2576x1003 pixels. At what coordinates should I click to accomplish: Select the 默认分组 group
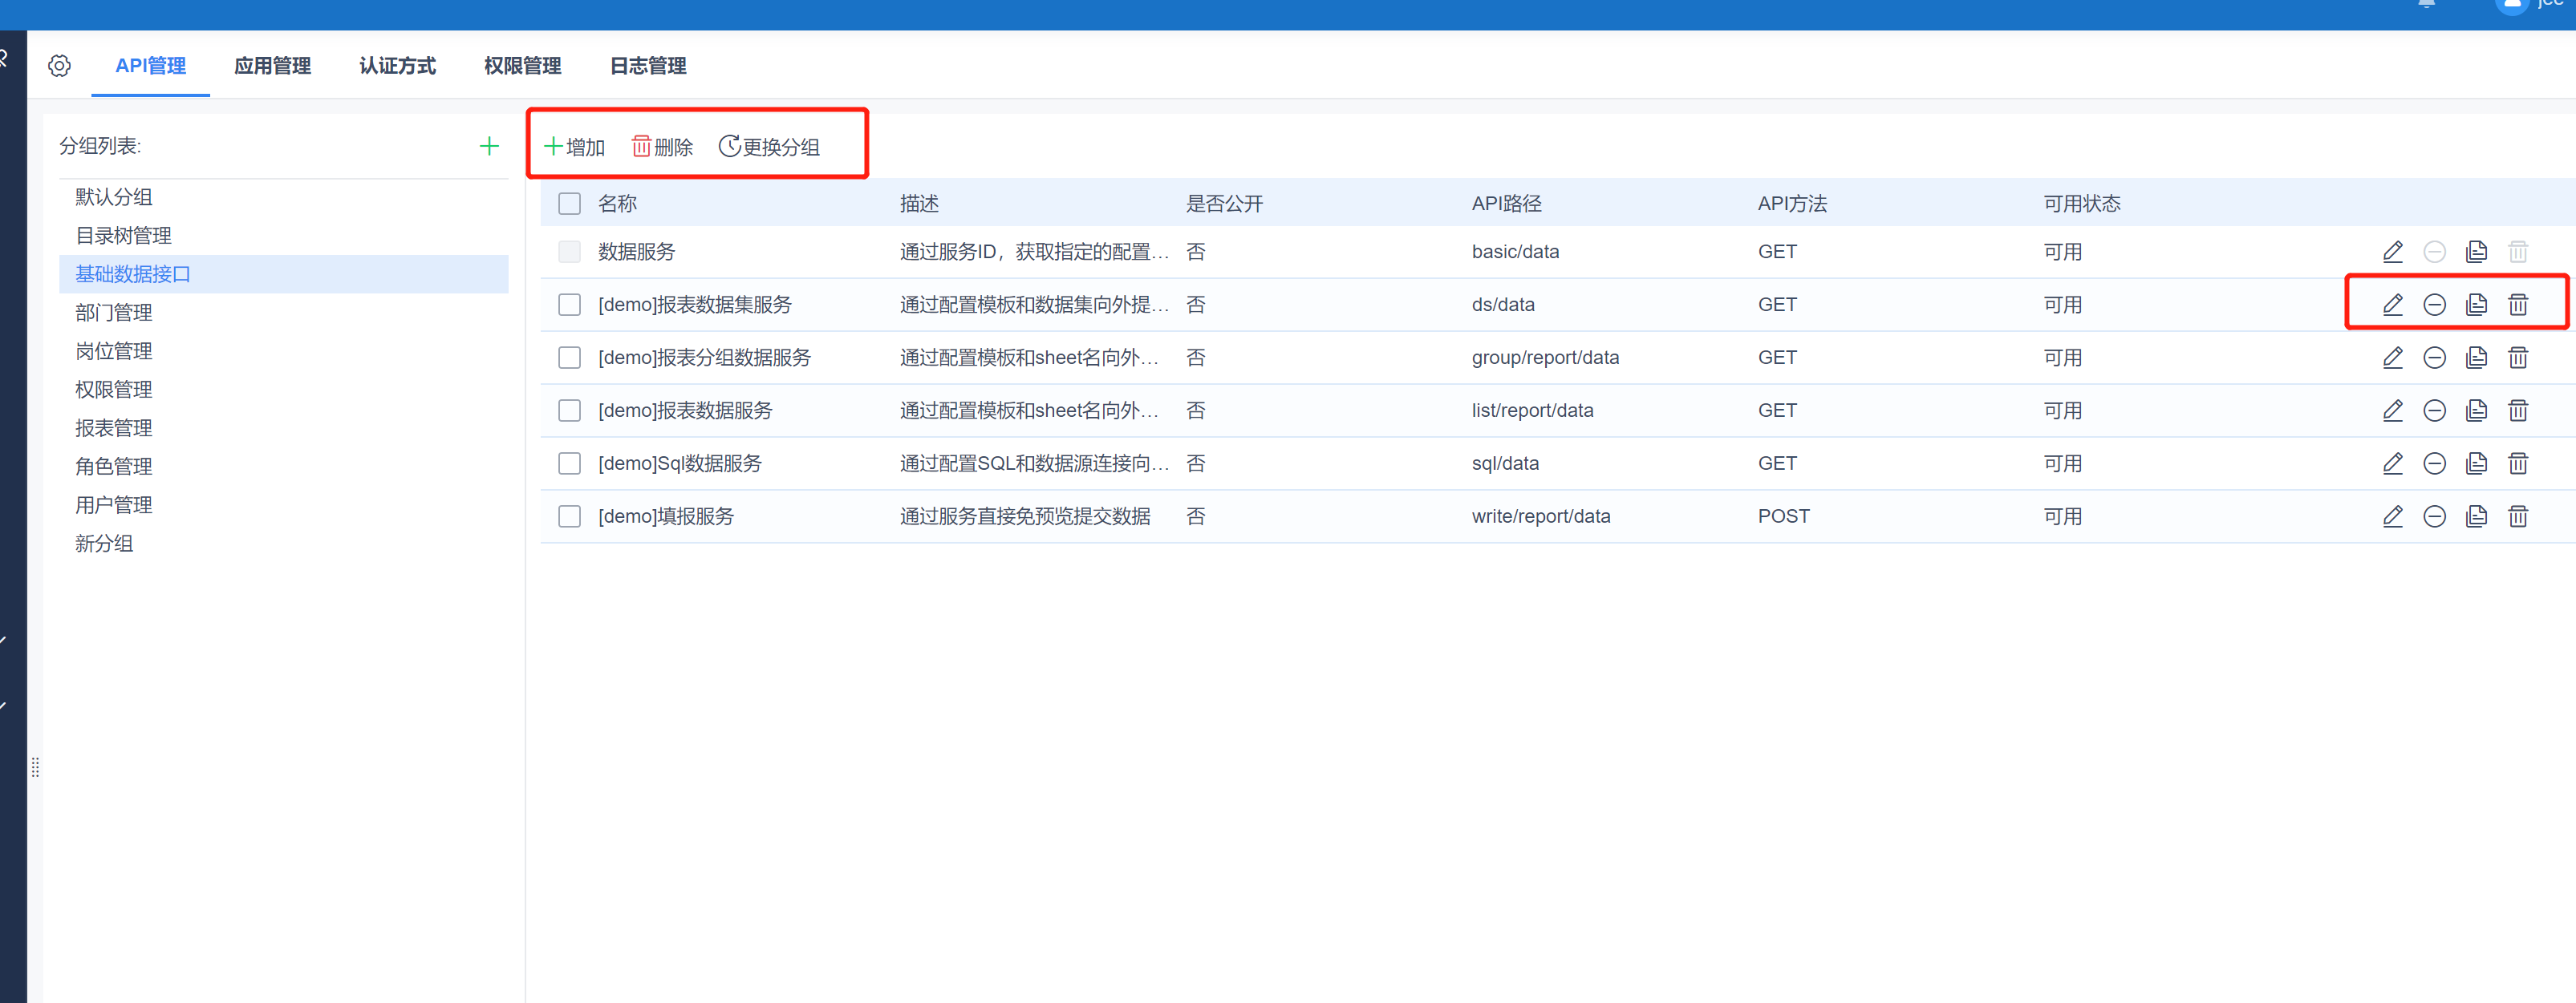114,196
